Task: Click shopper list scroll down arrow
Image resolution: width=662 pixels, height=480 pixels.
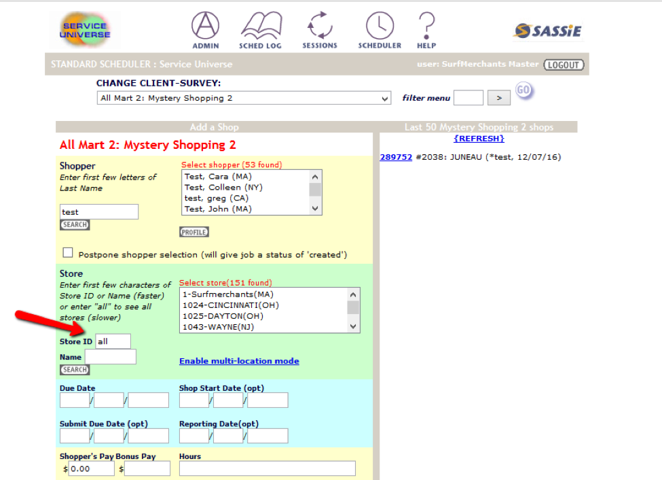Action: click(x=315, y=208)
